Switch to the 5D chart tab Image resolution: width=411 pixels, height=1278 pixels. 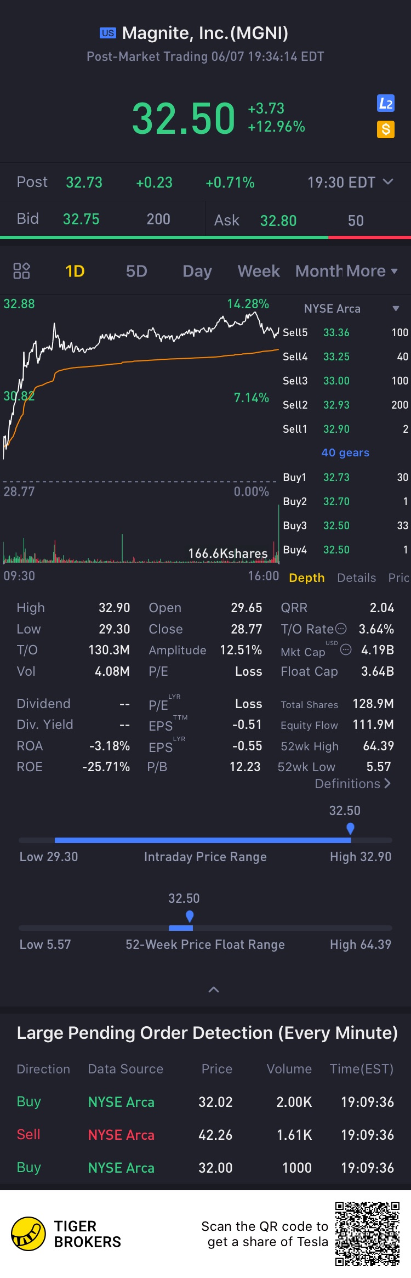click(x=136, y=271)
